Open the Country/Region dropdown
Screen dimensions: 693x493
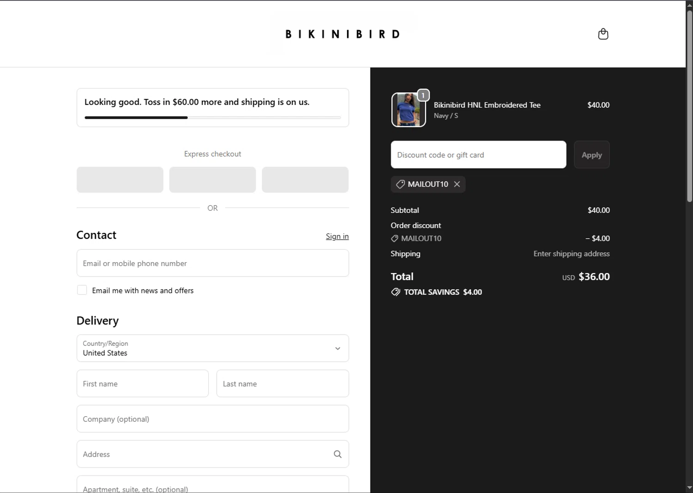[213, 348]
